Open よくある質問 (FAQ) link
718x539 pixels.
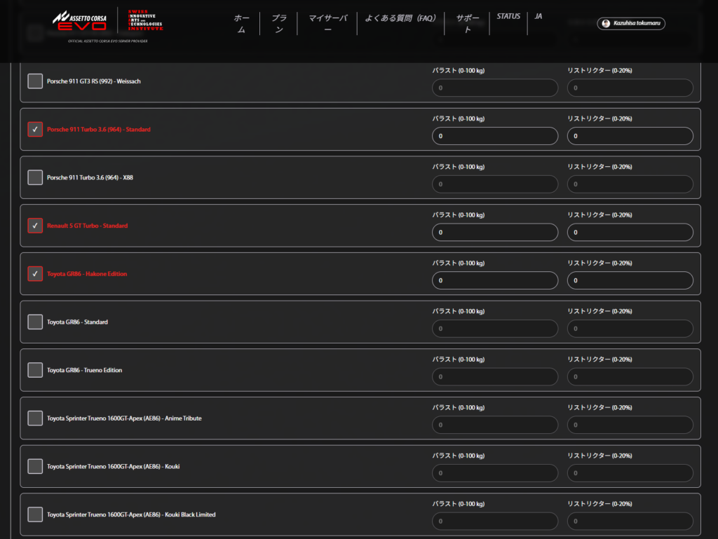point(400,18)
